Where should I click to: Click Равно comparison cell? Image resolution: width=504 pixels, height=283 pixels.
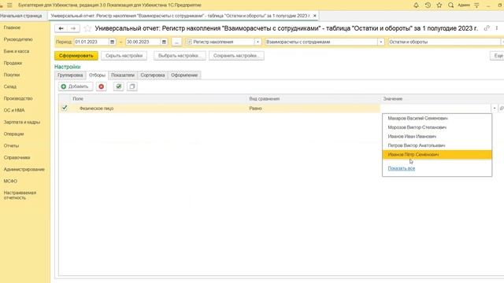[x=313, y=108]
